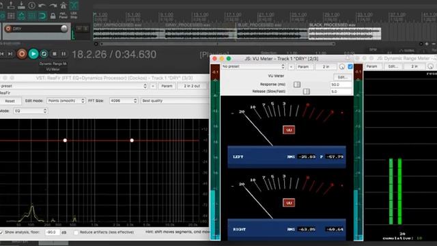437x246 pixels.
Task: Click the right EQ curve point
Action: click(x=132, y=140)
